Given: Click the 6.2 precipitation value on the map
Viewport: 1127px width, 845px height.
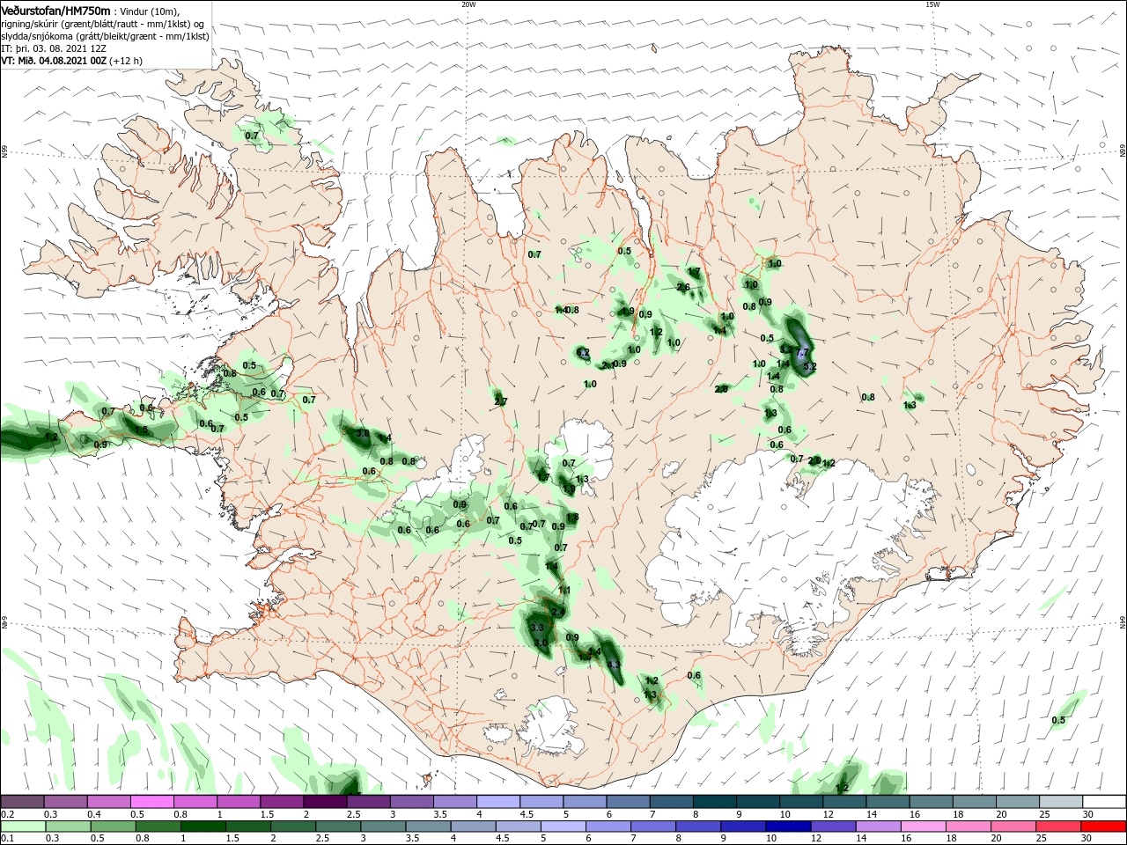Looking at the screenshot, I should pyautogui.click(x=583, y=353).
